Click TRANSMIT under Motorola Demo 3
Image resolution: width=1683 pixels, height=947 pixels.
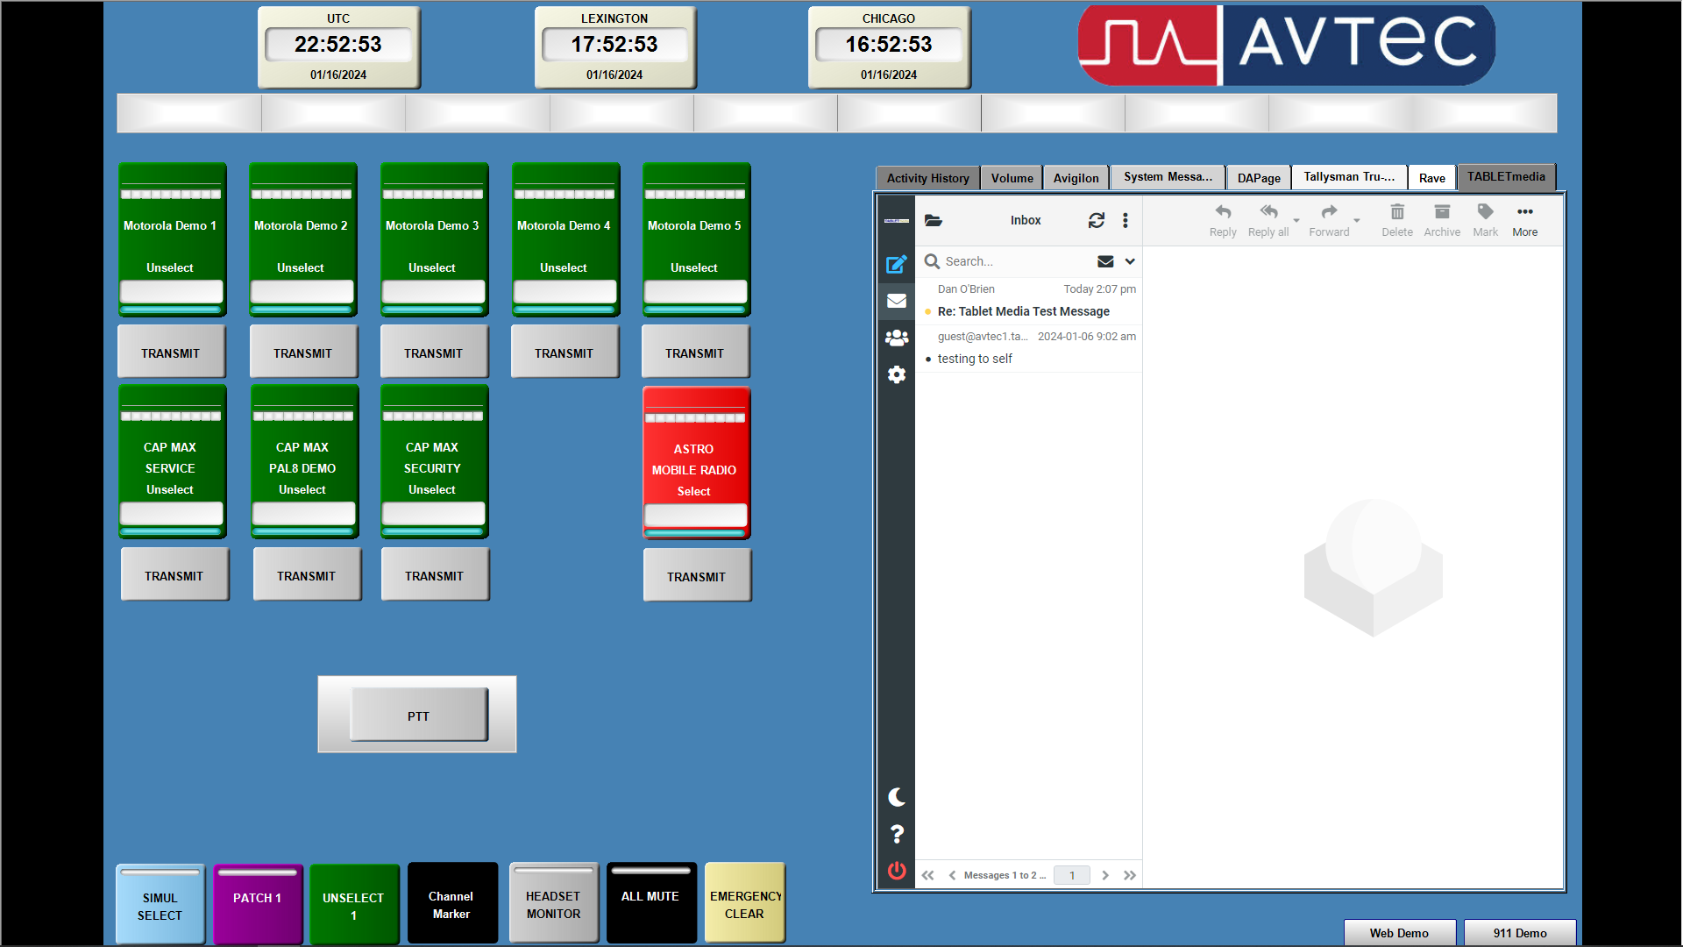[x=433, y=352]
